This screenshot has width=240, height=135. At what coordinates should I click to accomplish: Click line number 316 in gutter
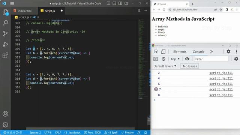pos(18,79)
